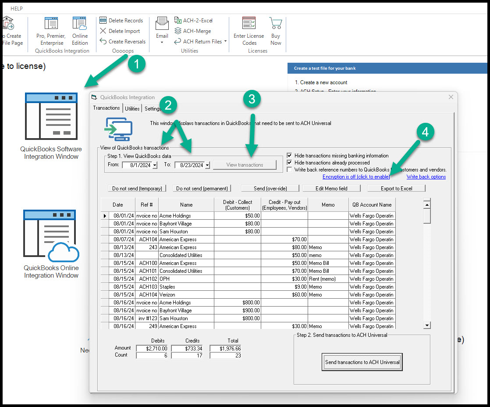This screenshot has height=407, width=490.
Task: Click the Edit Memo field button
Action: click(331, 189)
